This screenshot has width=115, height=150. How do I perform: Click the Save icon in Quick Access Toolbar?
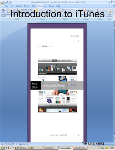(x=5, y=2)
